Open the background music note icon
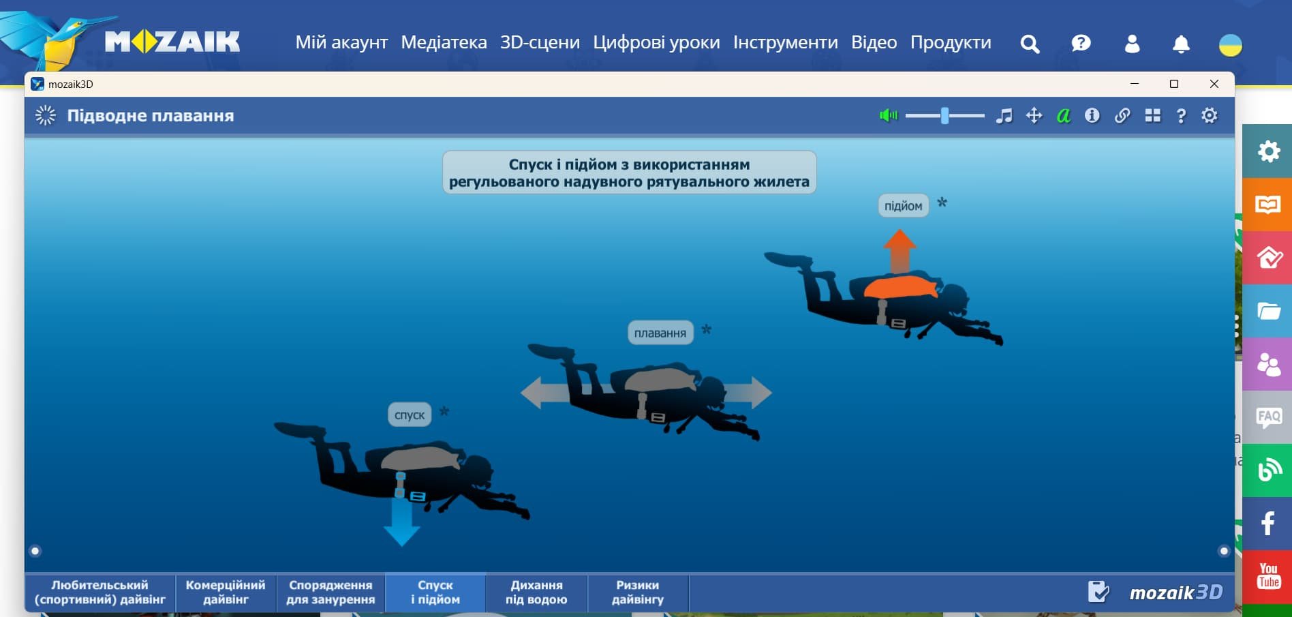Image resolution: width=1292 pixels, height=617 pixels. [x=1002, y=116]
